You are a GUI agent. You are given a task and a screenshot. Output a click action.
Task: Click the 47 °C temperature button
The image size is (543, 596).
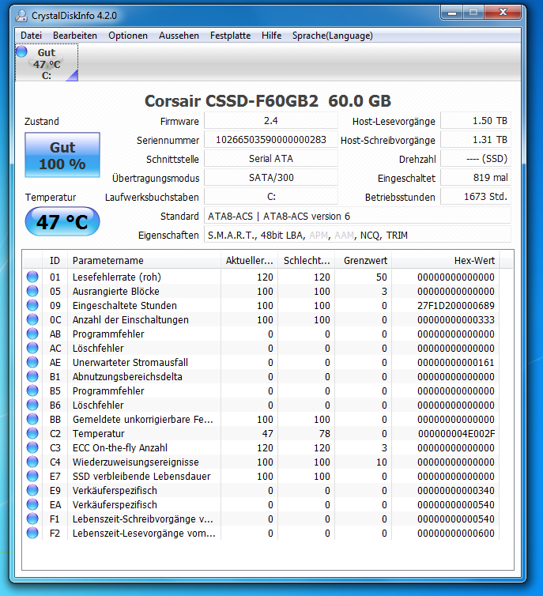pyautogui.click(x=62, y=221)
